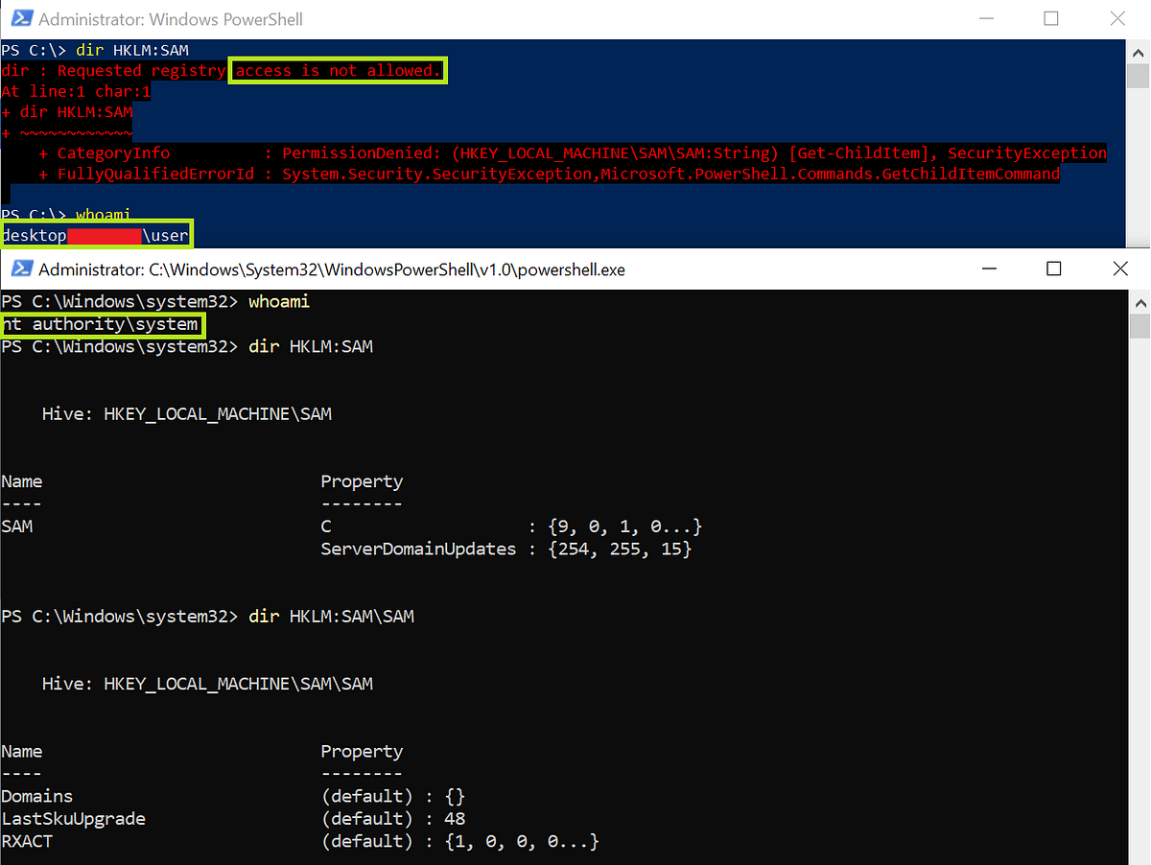Click the 'LastSkuUpgrade' registry entry text
The width and height of the screenshot is (1151, 865).
[72, 818]
